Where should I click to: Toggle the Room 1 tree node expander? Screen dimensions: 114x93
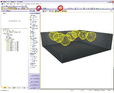4,33
